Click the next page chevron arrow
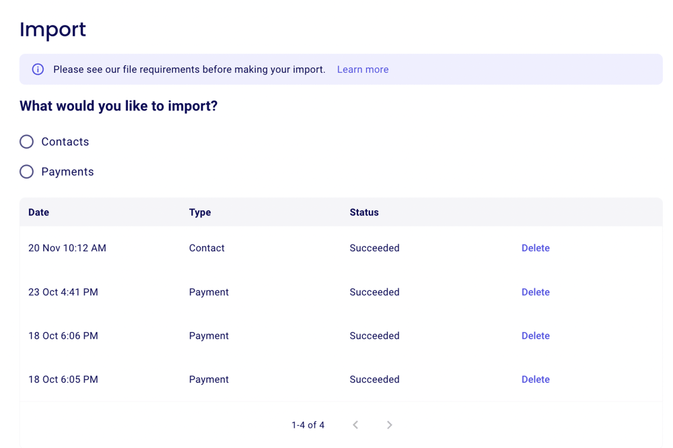The height and width of the screenshot is (448, 673). 389,424
